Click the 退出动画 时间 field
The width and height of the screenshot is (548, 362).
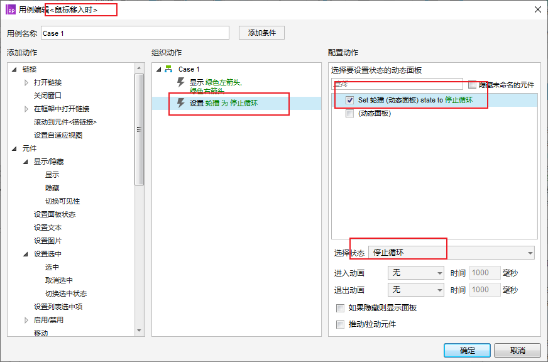tap(485, 290)
